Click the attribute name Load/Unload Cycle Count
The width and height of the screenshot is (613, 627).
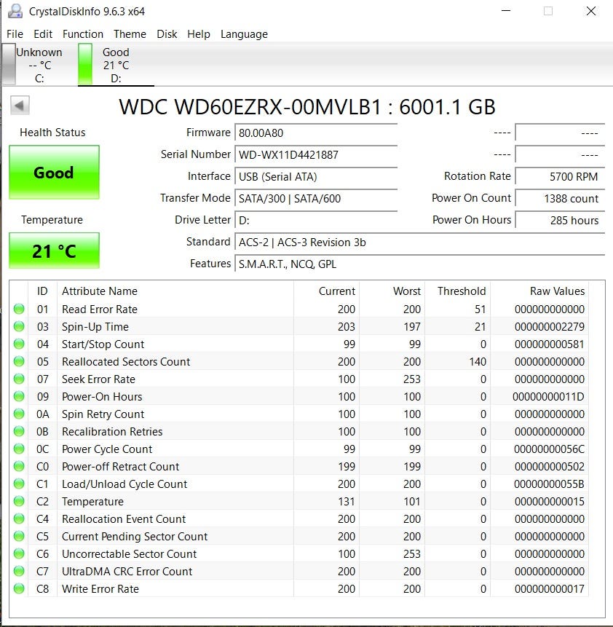point(124,484)
